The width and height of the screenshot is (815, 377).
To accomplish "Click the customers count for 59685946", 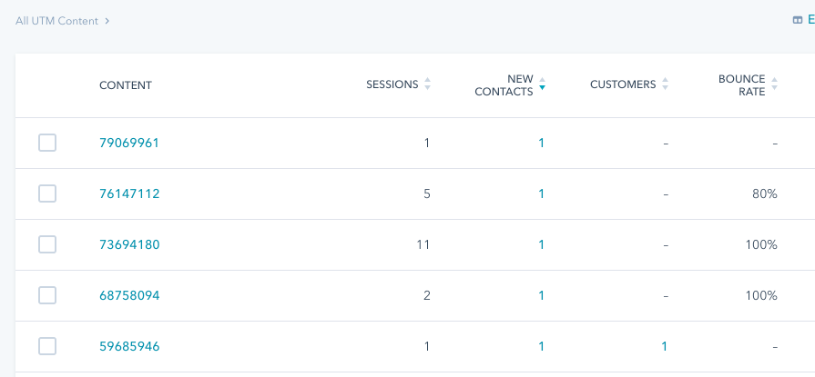I will pos(664,346).
